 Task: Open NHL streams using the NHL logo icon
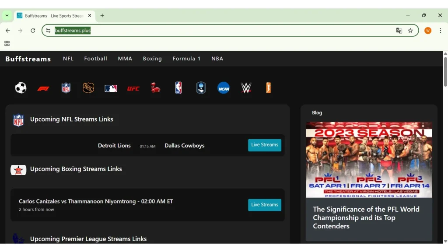[x=88, y=88]
